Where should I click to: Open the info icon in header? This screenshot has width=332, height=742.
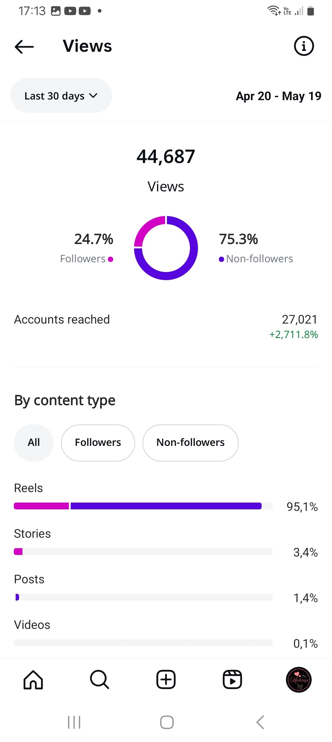pos(304,46)
